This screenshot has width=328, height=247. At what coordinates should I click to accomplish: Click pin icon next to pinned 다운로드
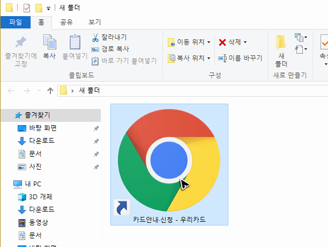pyautogui.click(x=96, y=141)
